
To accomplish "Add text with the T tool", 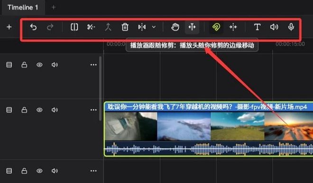I will (x=258, y=27).
